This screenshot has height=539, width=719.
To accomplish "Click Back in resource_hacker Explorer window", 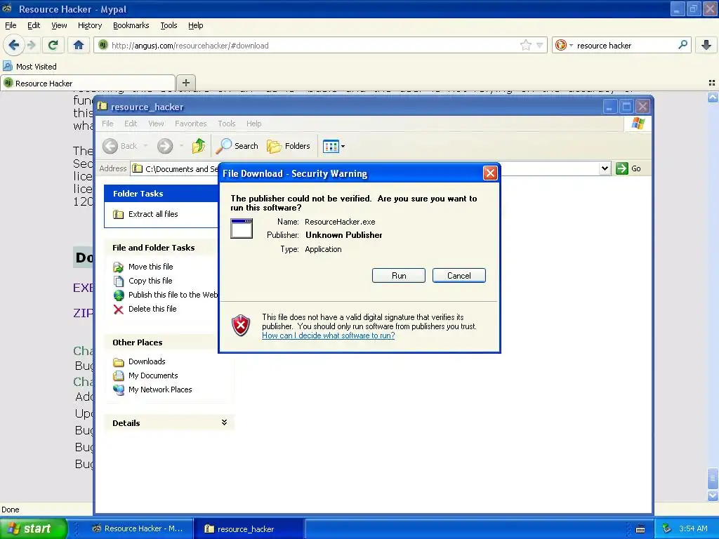I will coord(119,146).
